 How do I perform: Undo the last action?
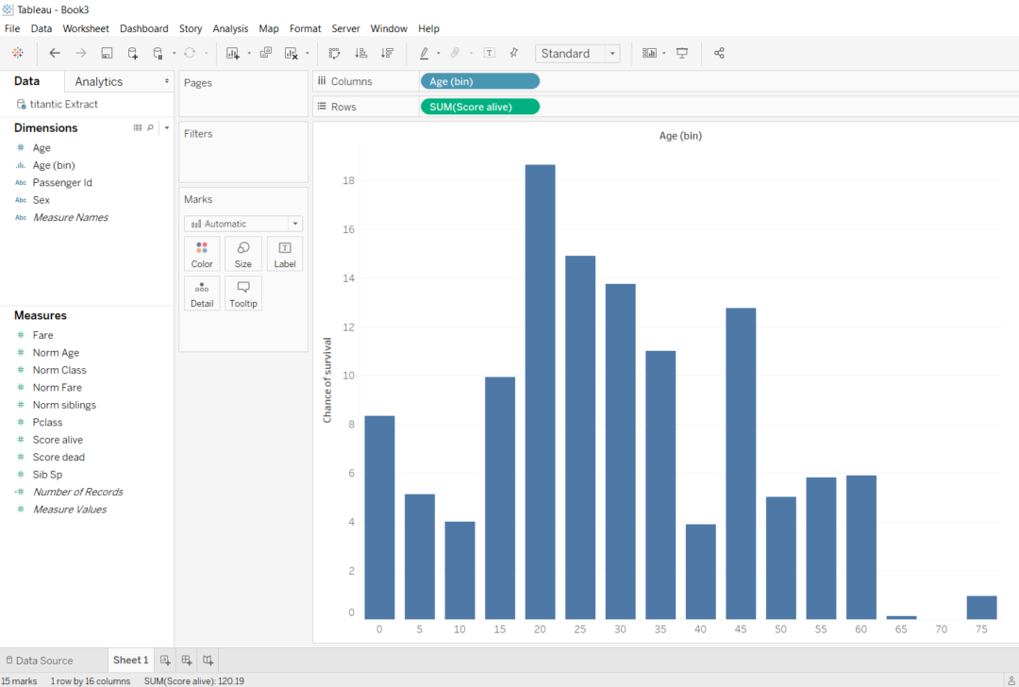pos(54,53)
